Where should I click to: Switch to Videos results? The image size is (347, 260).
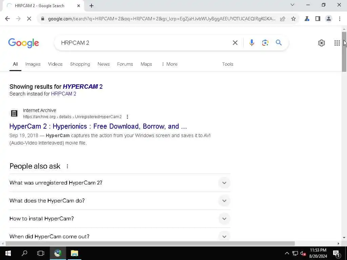[55, 64]
